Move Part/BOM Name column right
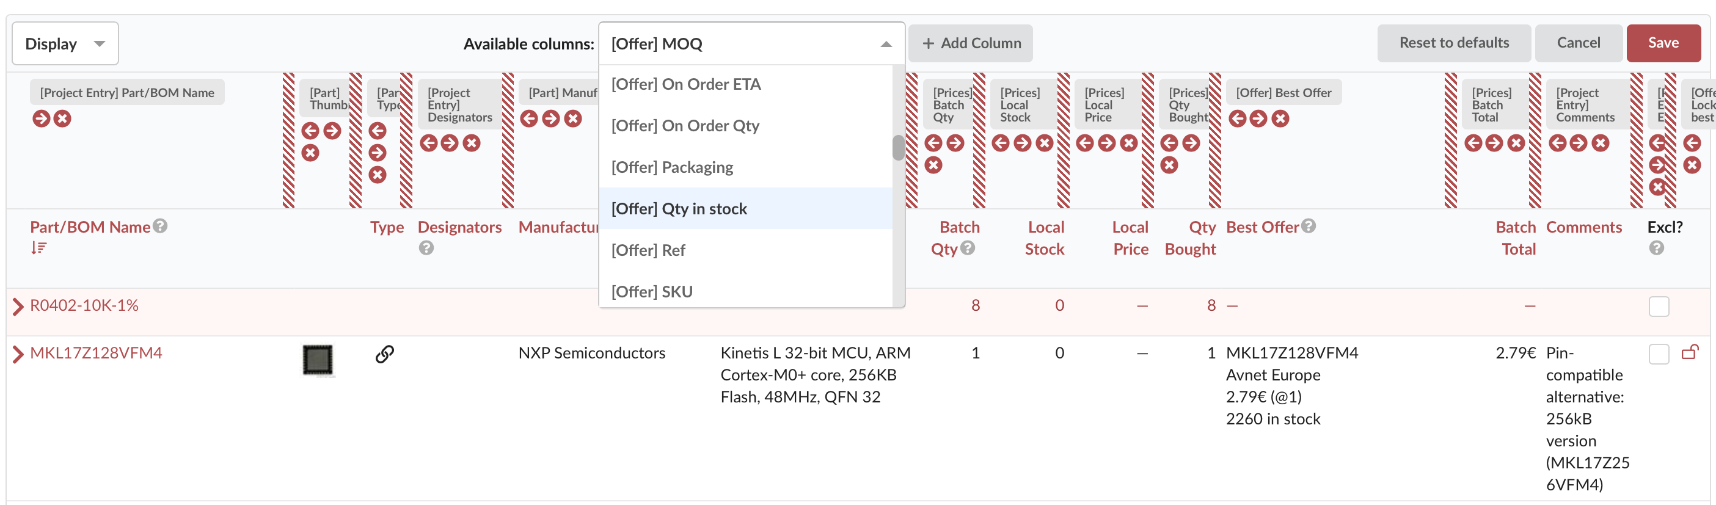This screenshot has width=1716, height=505. click(x=42, y=118)
